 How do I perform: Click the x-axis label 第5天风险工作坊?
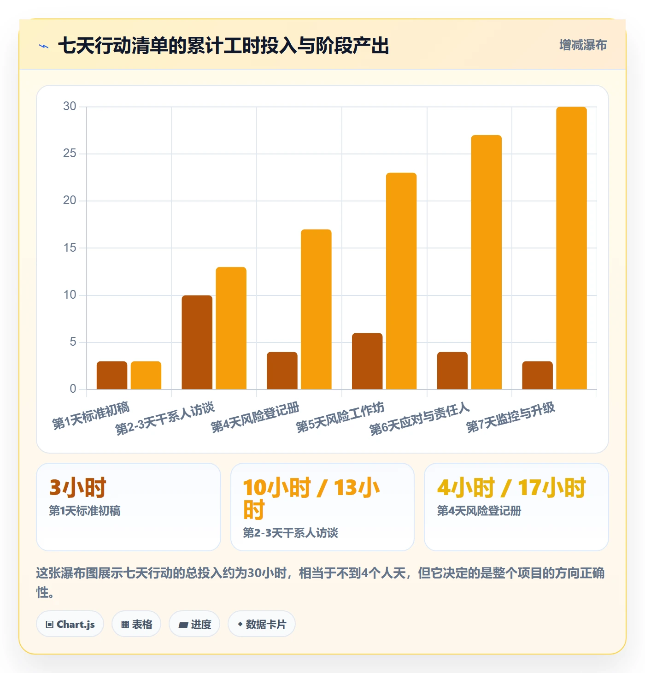tap(340, 417)
